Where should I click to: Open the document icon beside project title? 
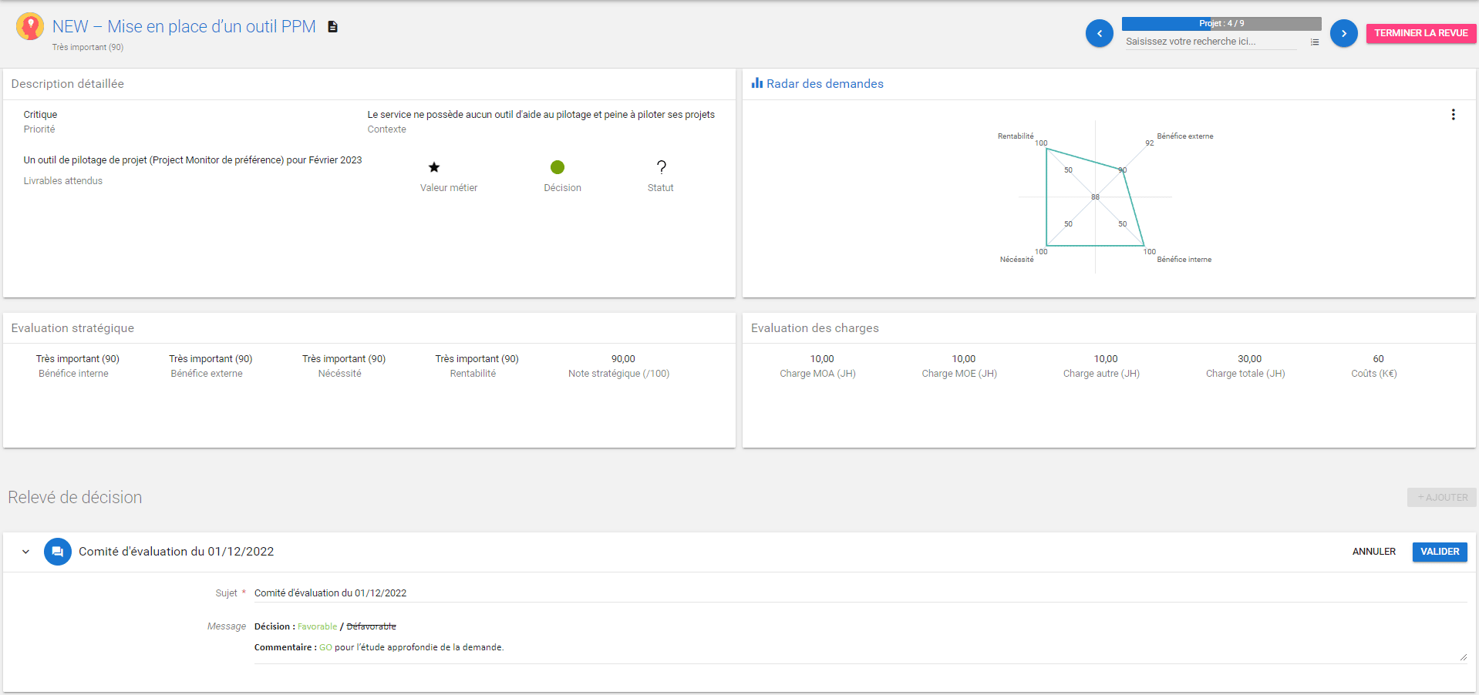coord(332,27)
